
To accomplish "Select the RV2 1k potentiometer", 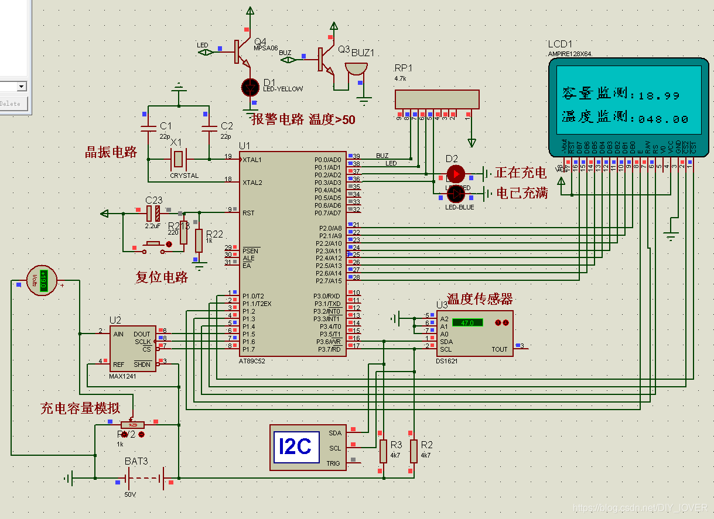I will [x=133, y=424].
